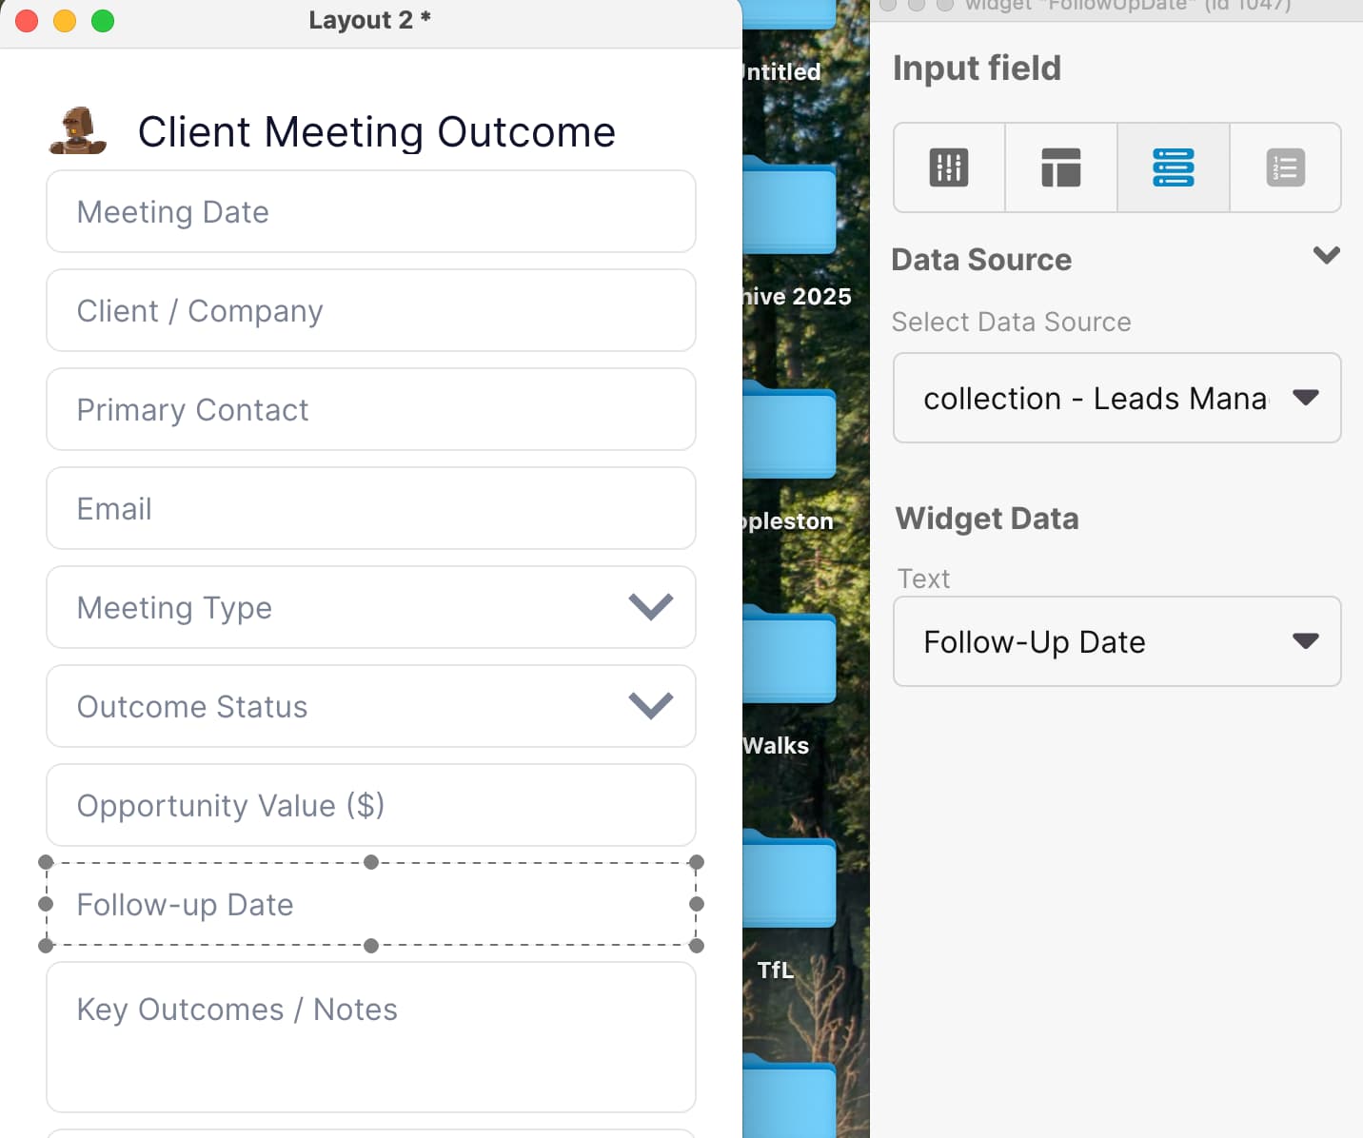The height and width of the screenshot is (1138, 1363).
Task: Open the sliders settings tab icon
Action: 949,167
